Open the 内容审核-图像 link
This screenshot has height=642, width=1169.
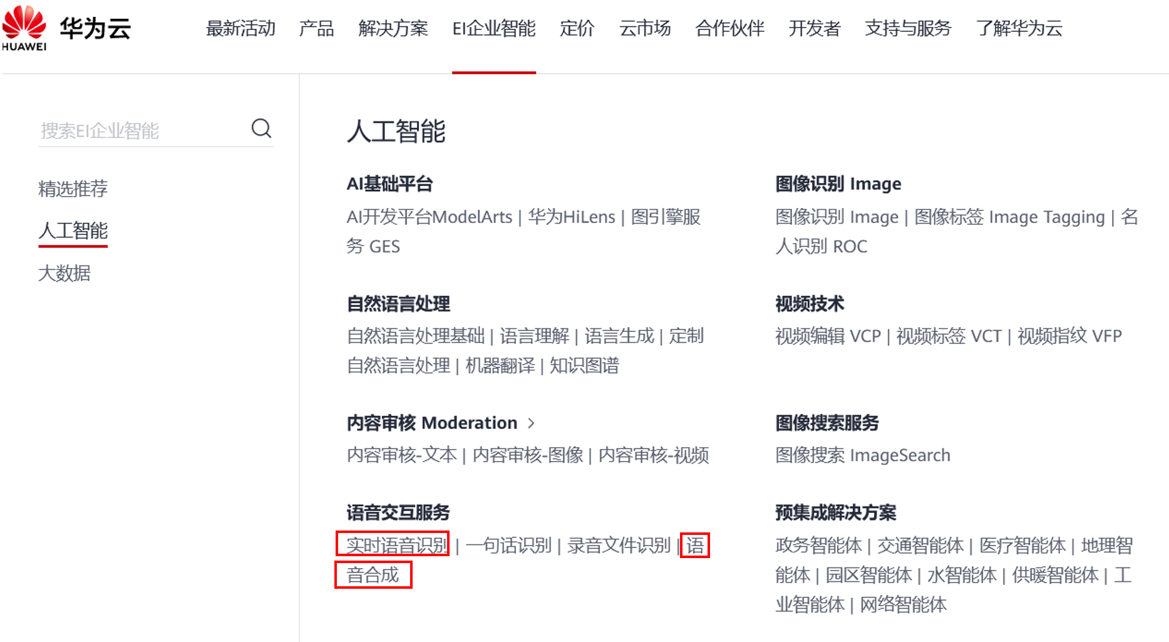click(x=528, y=455)
